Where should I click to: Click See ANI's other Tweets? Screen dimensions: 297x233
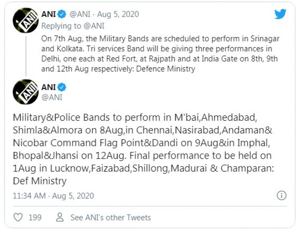pyautogui.click(x=111, y=217)
